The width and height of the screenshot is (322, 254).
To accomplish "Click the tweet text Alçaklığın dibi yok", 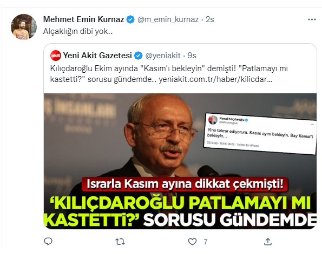I will click(78, 31).
